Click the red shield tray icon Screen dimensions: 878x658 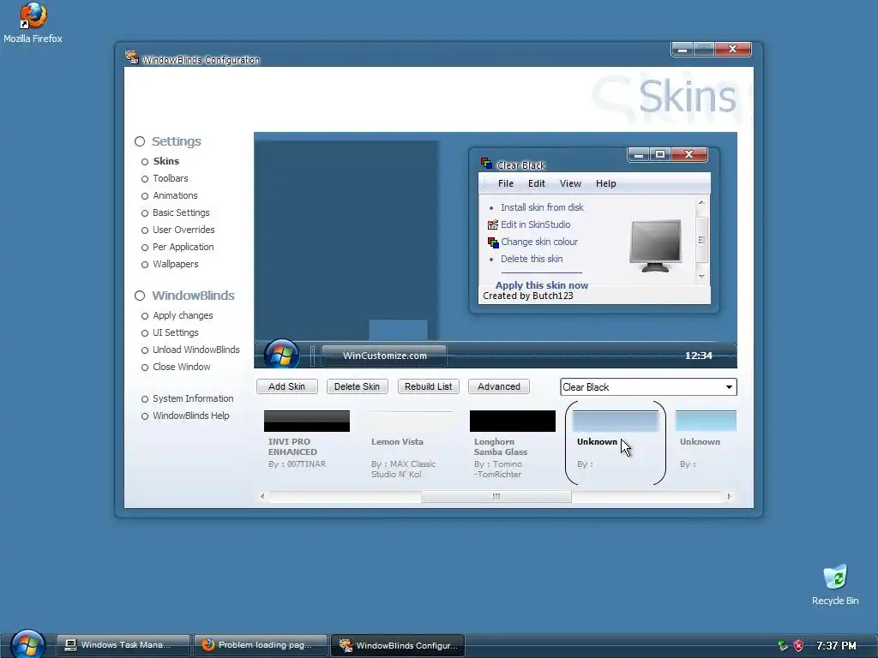798,645
